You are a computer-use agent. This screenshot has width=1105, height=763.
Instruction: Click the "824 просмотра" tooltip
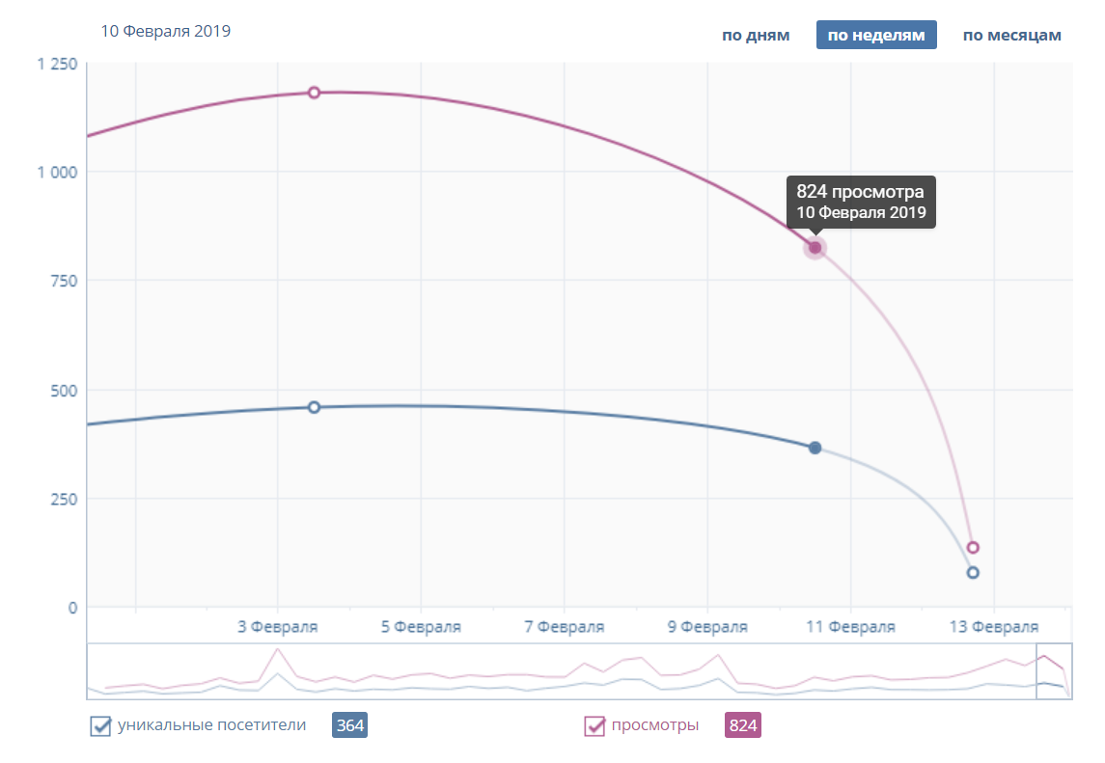pyautogui.click(x=861, y=202)
